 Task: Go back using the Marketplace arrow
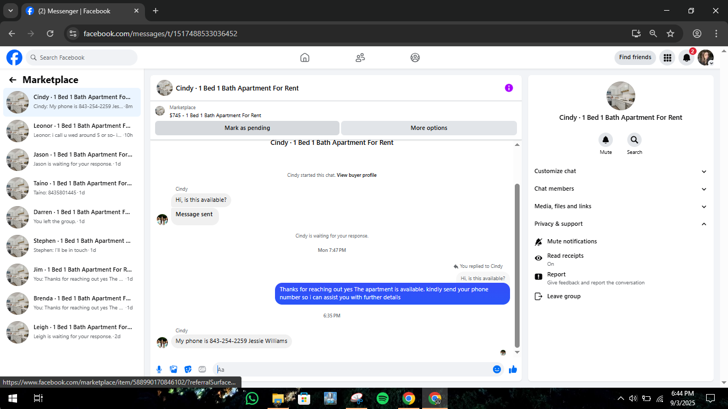point(13,80)
